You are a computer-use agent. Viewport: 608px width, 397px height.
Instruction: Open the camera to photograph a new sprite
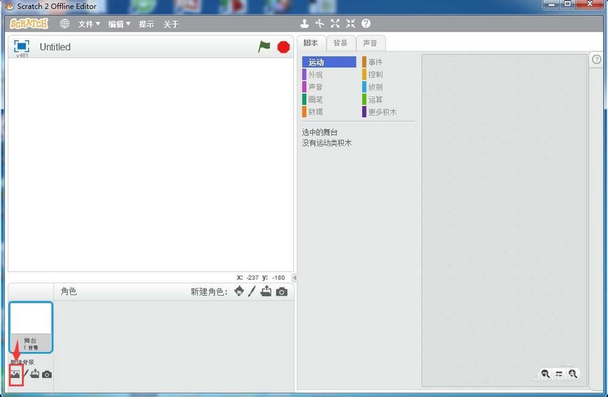(x=282, y=291)
